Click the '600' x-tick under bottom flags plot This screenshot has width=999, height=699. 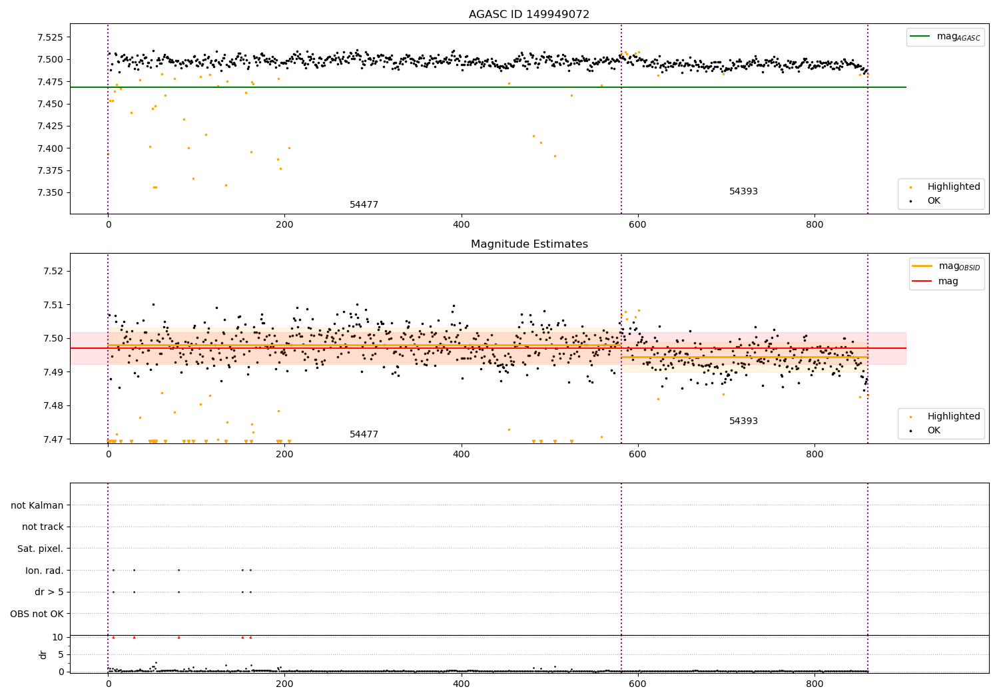(x=638, y=684)
